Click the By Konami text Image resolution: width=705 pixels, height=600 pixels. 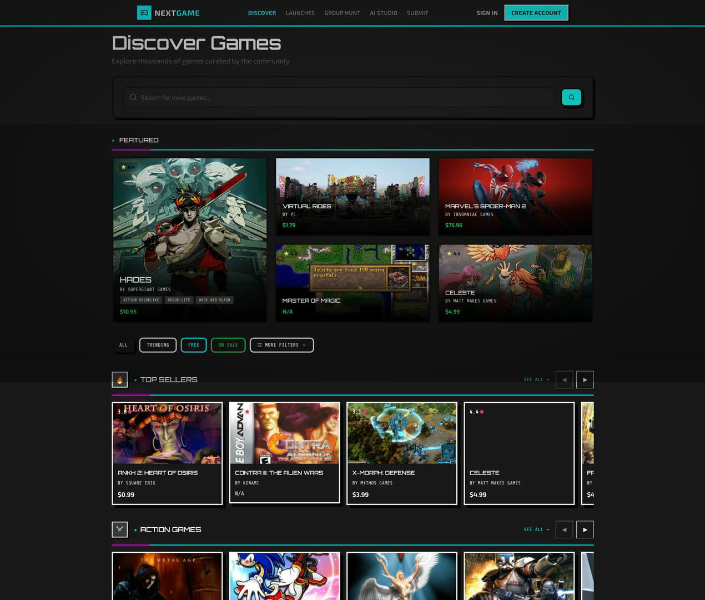(247, 483)
